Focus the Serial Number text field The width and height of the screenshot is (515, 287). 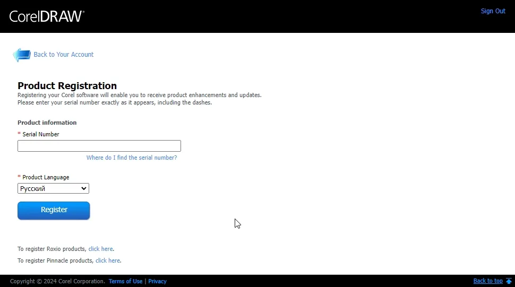coord(99,146)
